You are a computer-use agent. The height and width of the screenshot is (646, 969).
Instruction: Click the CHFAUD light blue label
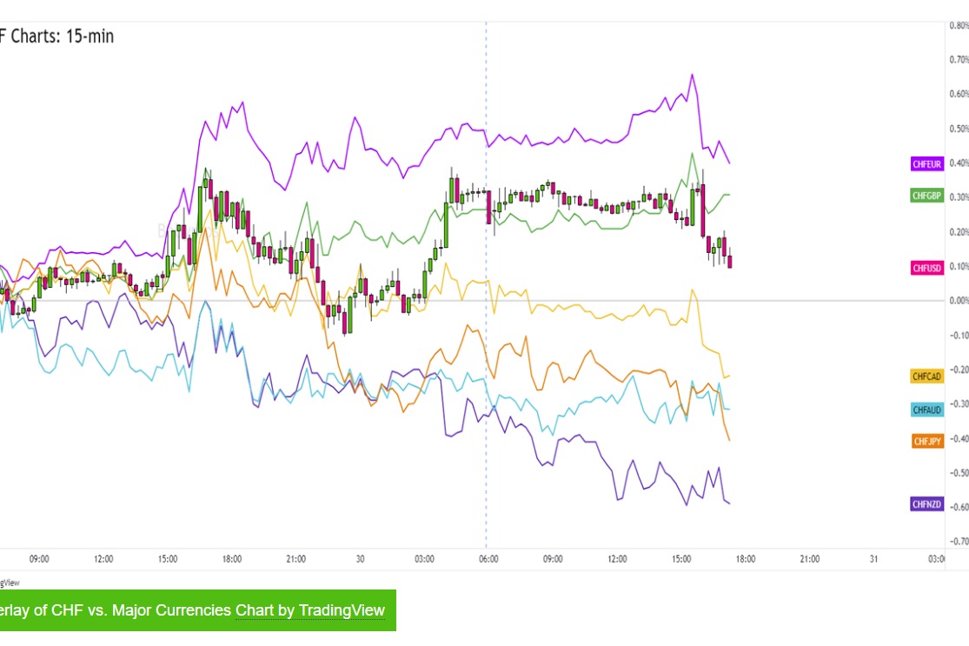(926, 410)
